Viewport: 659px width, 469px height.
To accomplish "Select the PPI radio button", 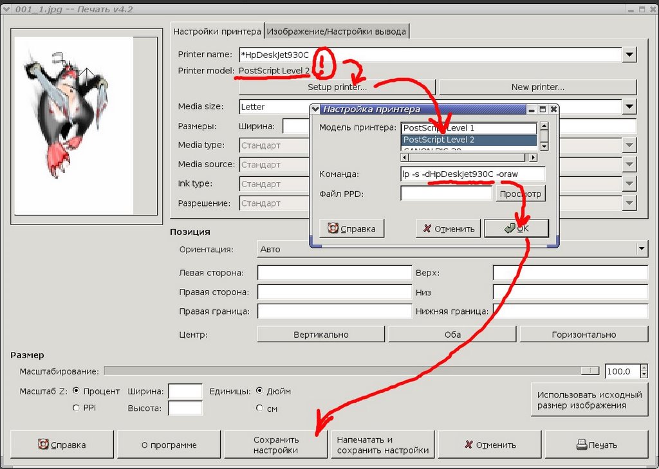I will click(76, 408).
